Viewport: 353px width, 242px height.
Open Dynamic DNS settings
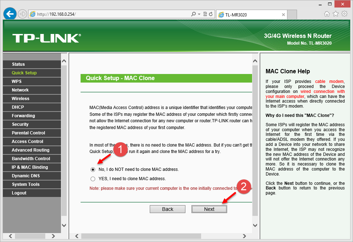(32, 176)
